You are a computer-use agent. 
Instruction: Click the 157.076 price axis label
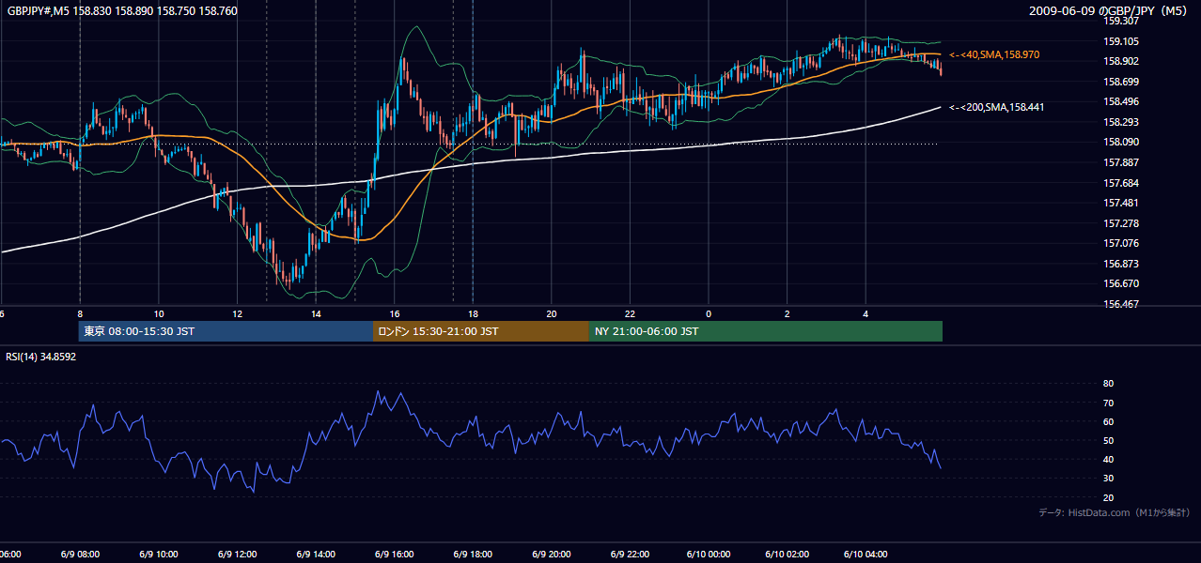click(1122, 243)
